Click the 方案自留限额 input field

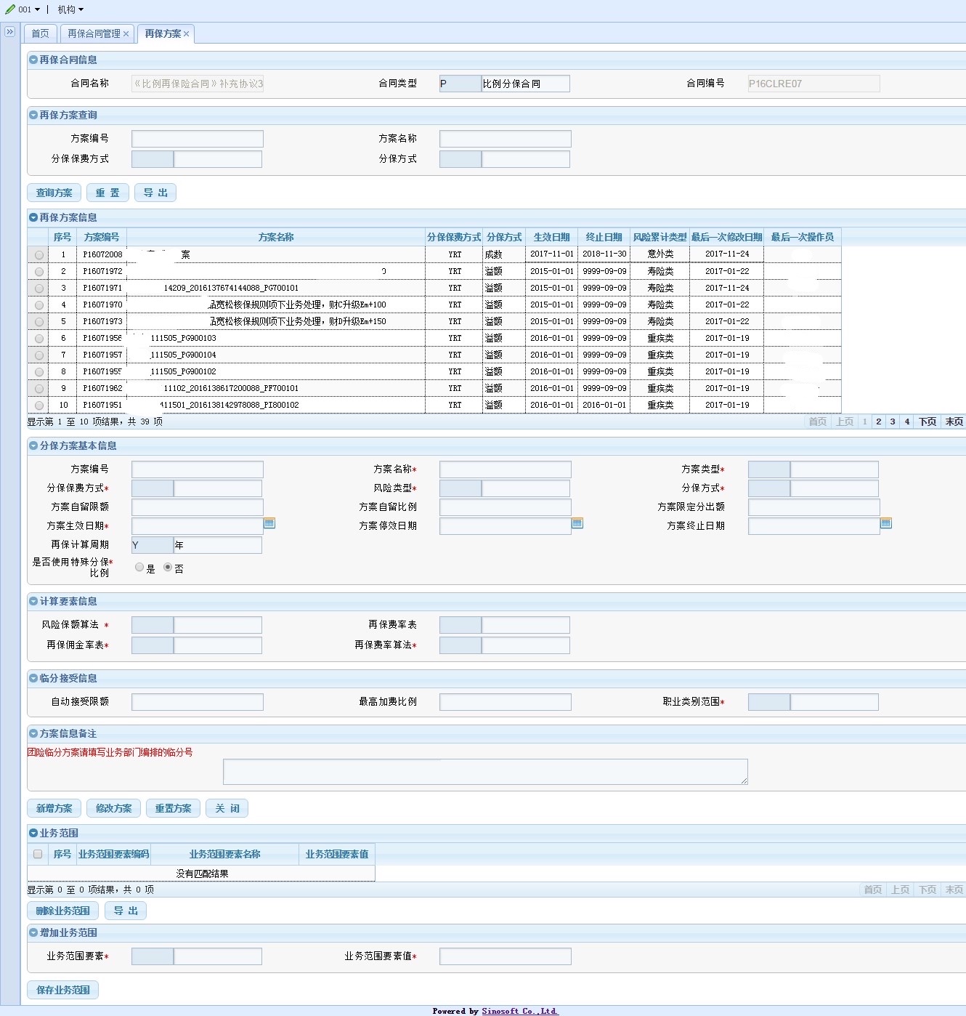pos(198,507)
